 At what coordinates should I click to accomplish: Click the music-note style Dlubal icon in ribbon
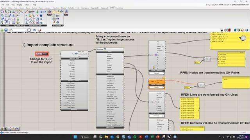coord(66,12)
